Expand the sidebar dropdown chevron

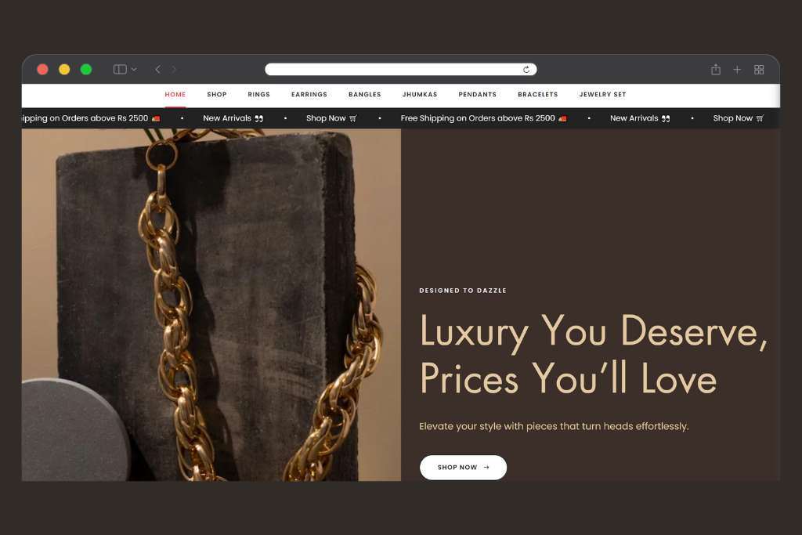[134, 70]
